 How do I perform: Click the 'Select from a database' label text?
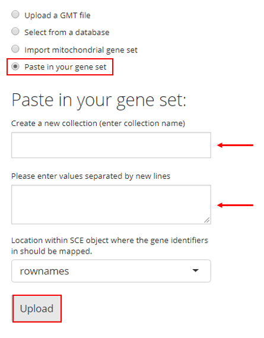pos(67,32)
